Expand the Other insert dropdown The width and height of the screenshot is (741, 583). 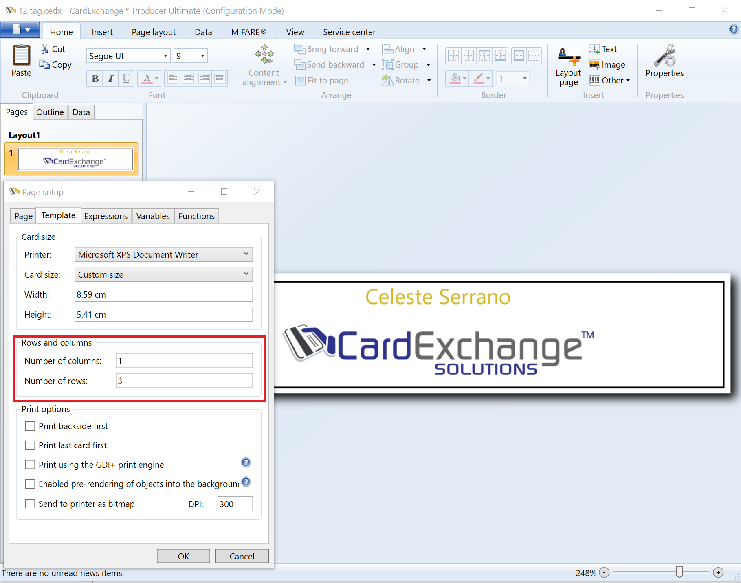click(628, 81)
